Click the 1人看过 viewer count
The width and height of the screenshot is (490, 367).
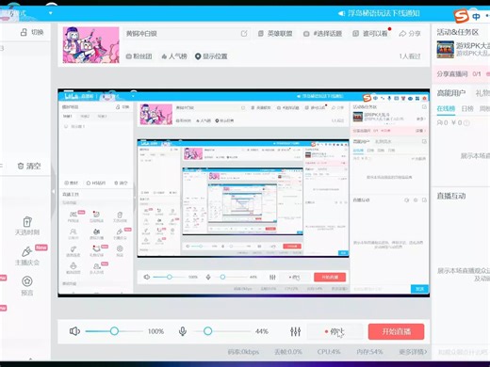pos(410,56)
